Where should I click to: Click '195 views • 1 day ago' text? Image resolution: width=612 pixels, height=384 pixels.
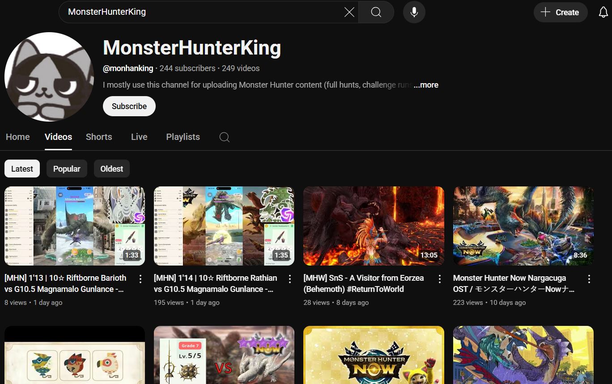point(187,303)
